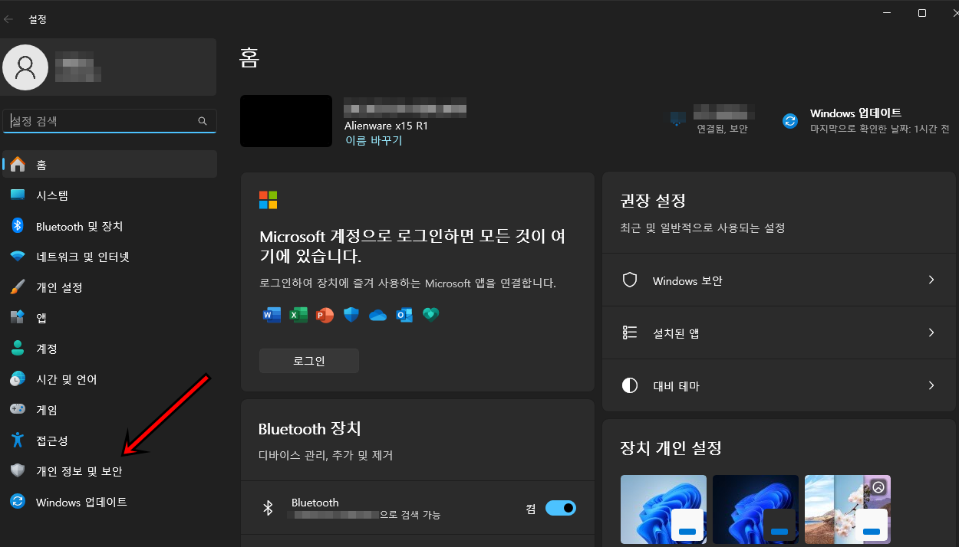The image size is (959, 547).
Task: Click the back arrow in title bar
Action: (9, 19)
